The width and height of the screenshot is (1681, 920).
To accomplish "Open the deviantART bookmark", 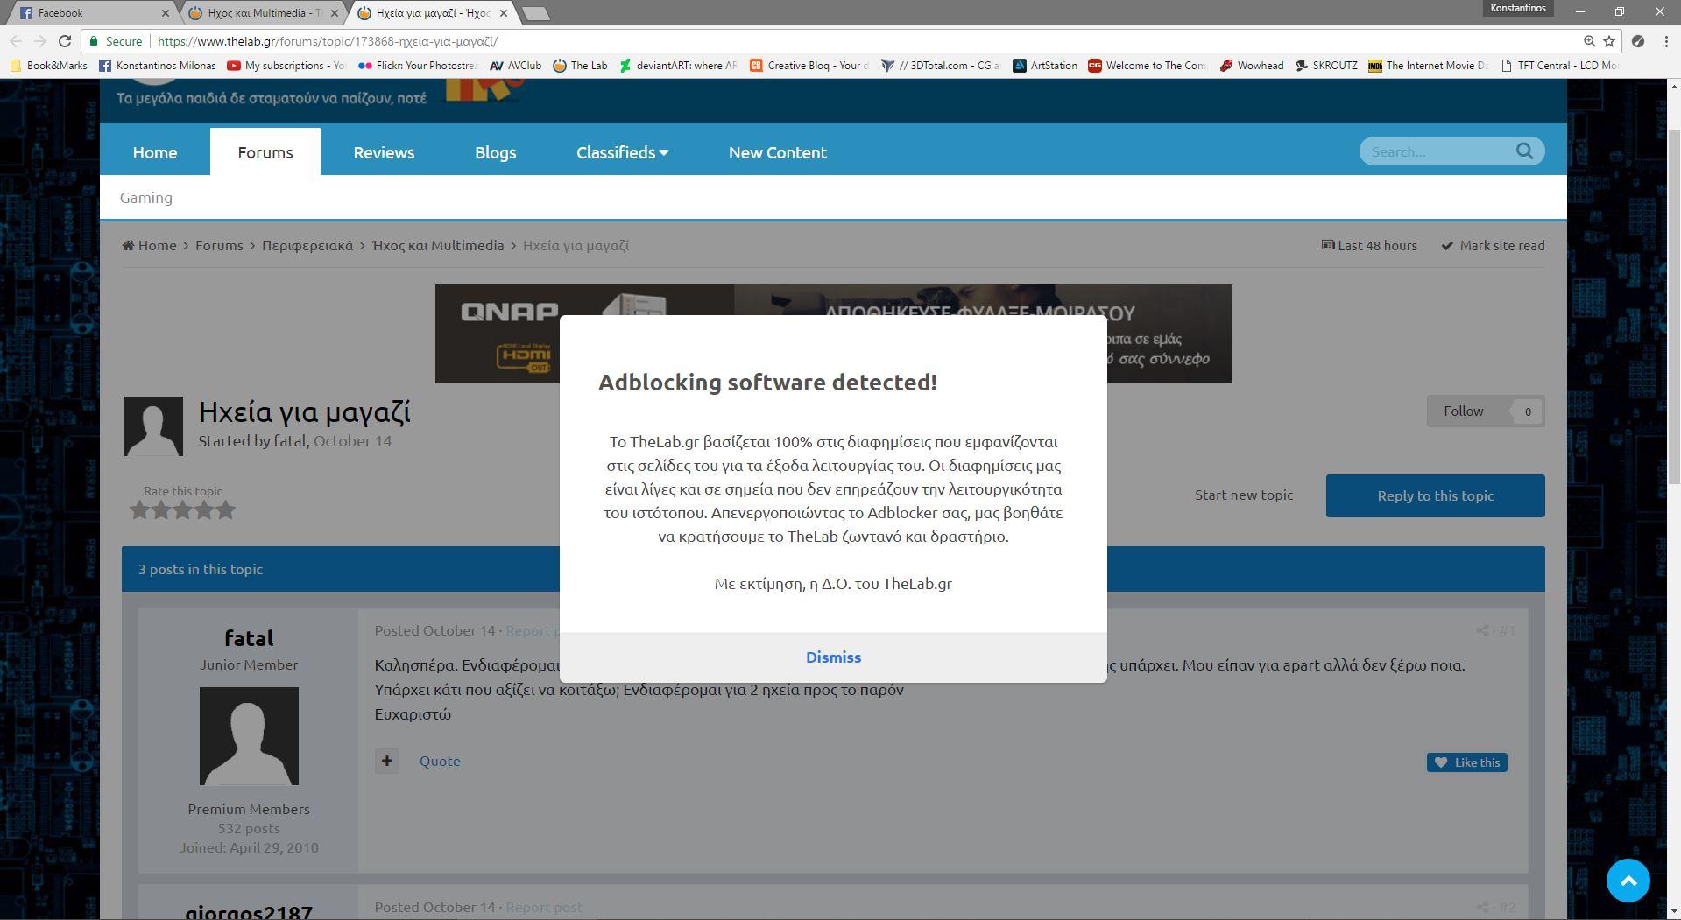I will pyautogui.click(x=677, y=66).
